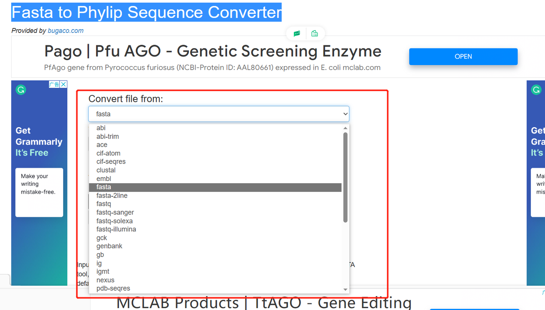Click the left Grammarly logo icon
Image resolution: width=545 pixels, height=310 pixels.
(21, 90)
